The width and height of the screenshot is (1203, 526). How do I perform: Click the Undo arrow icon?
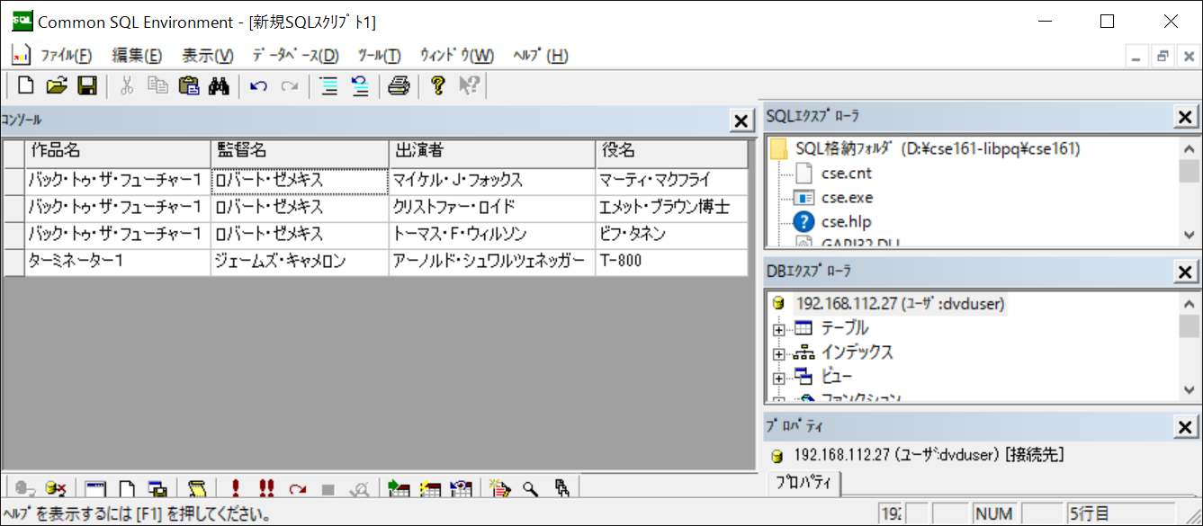[x=259, y=85]
